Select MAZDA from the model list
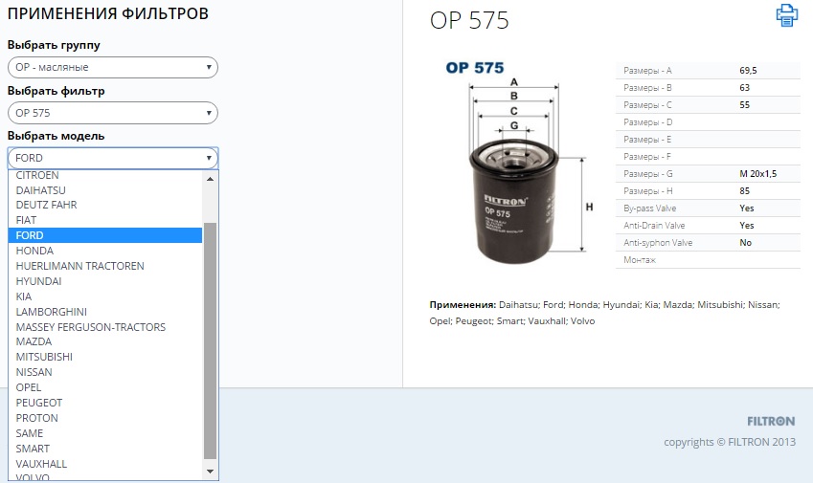The image size is (813, 483). [x=104, y=341]
